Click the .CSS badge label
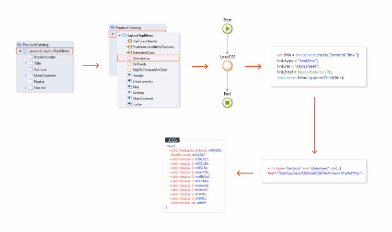The image size is (392, 232). [172, 140]
